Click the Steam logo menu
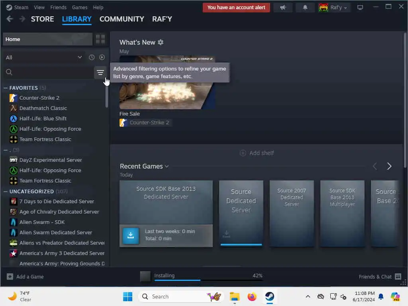Viewport: 408px width, 306px height. point(17,8)
